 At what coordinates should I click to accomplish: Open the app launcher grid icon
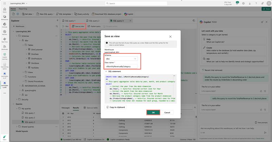(4, 3)
